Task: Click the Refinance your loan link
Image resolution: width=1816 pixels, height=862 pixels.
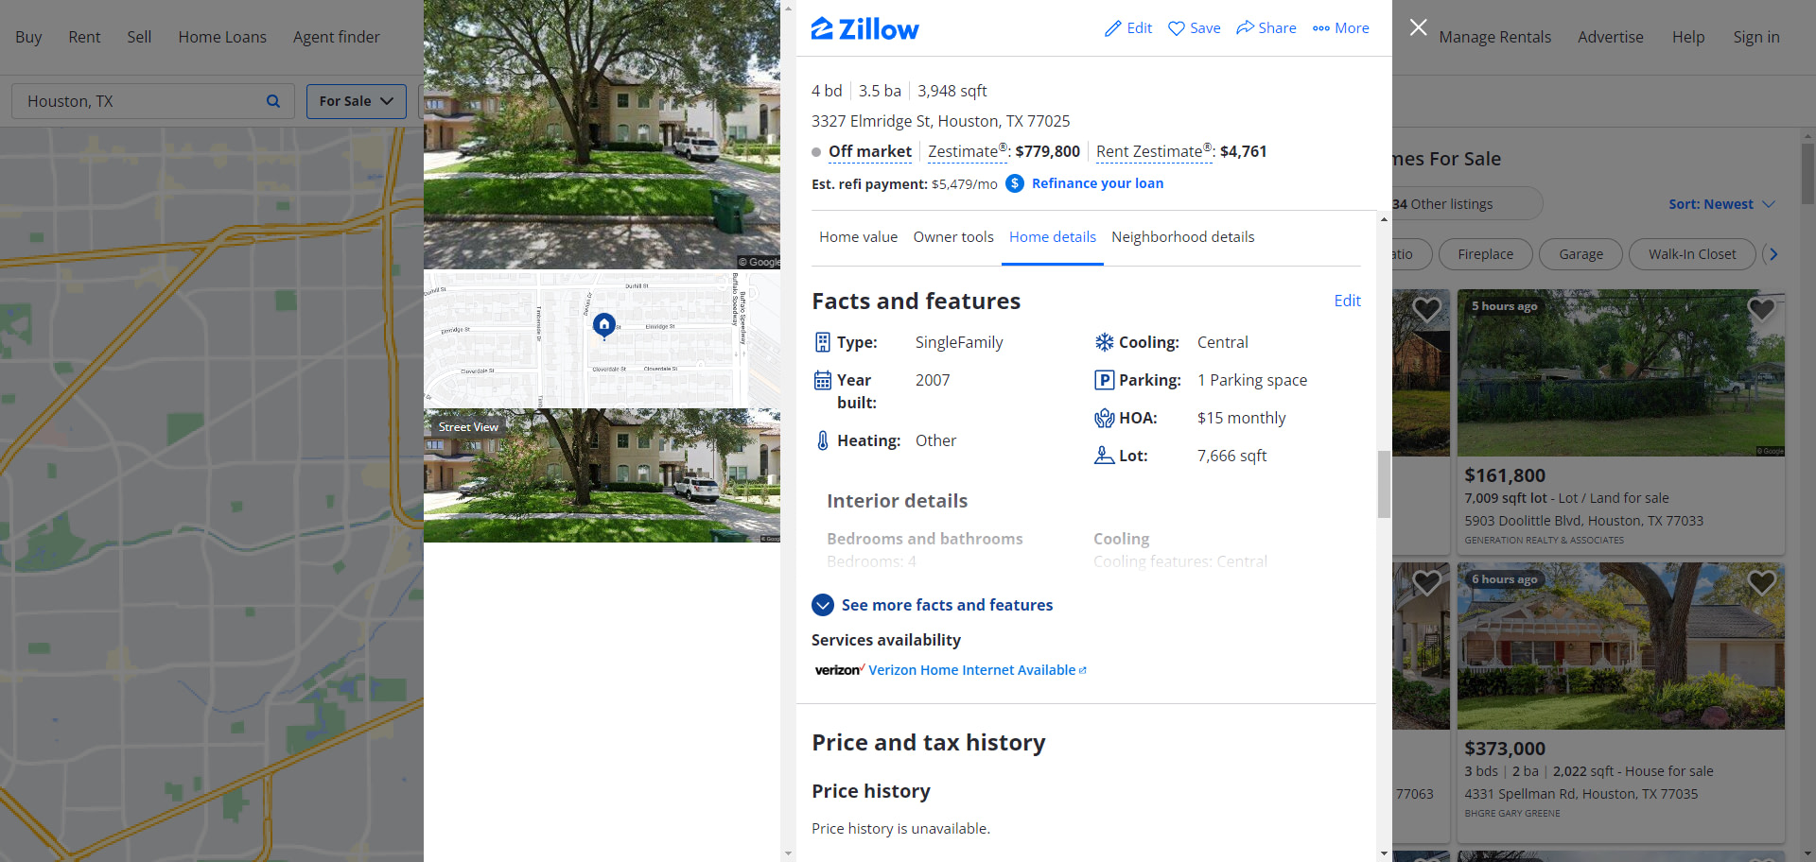Action: coord(1097,183)
